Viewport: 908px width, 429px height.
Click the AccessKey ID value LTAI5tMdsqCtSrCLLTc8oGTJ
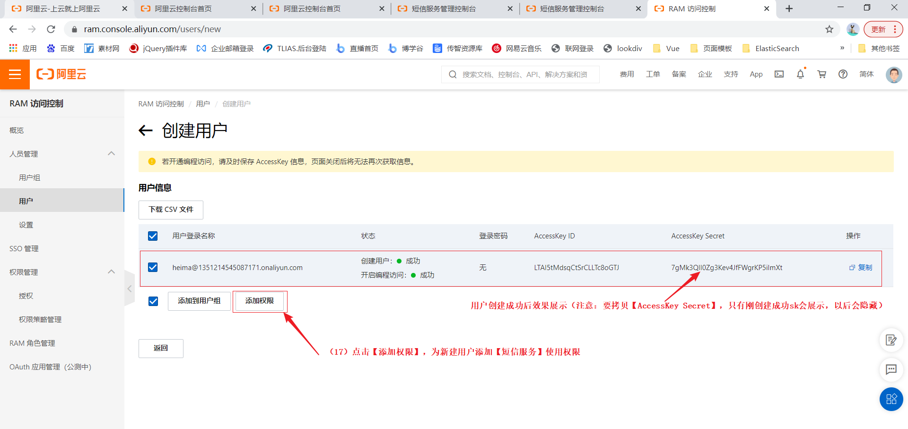click(x=576, y=268)
